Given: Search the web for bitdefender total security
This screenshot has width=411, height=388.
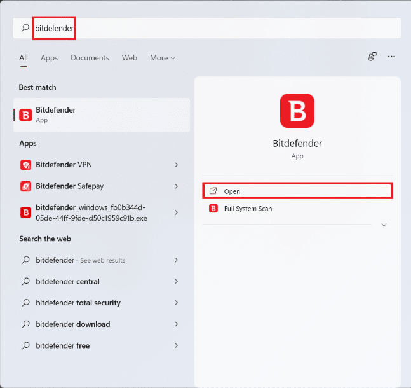Looking at the screenshot, I should point(78,303).
